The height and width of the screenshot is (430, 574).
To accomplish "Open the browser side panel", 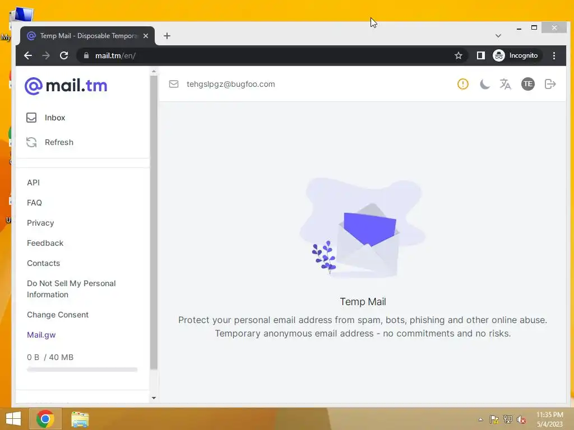I will pyautogui.click(x=480, y=55).
